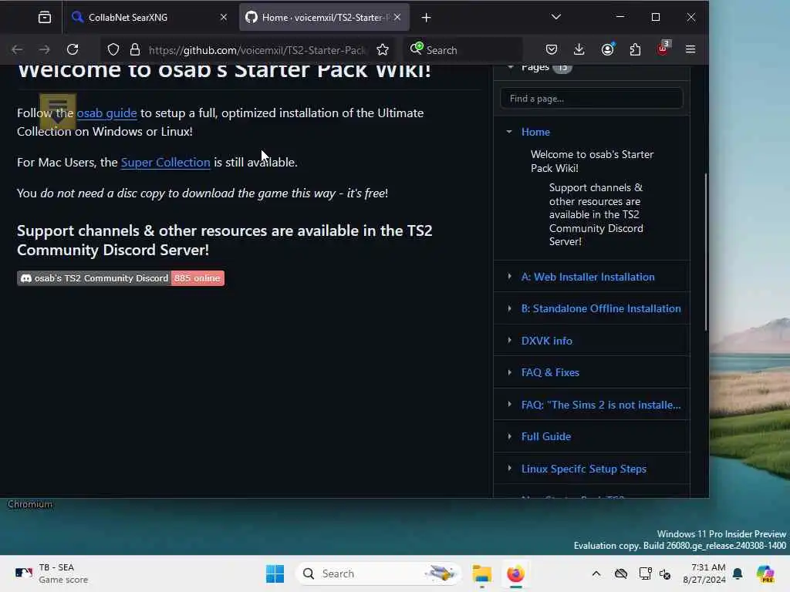The height and width of the screenshot is (592, 790).
Task: Click the site security padlock icon
Action: tap(134, 49)
